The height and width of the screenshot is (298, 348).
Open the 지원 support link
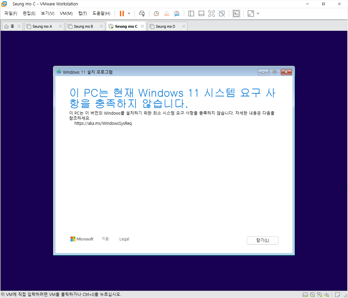point(105,239)
